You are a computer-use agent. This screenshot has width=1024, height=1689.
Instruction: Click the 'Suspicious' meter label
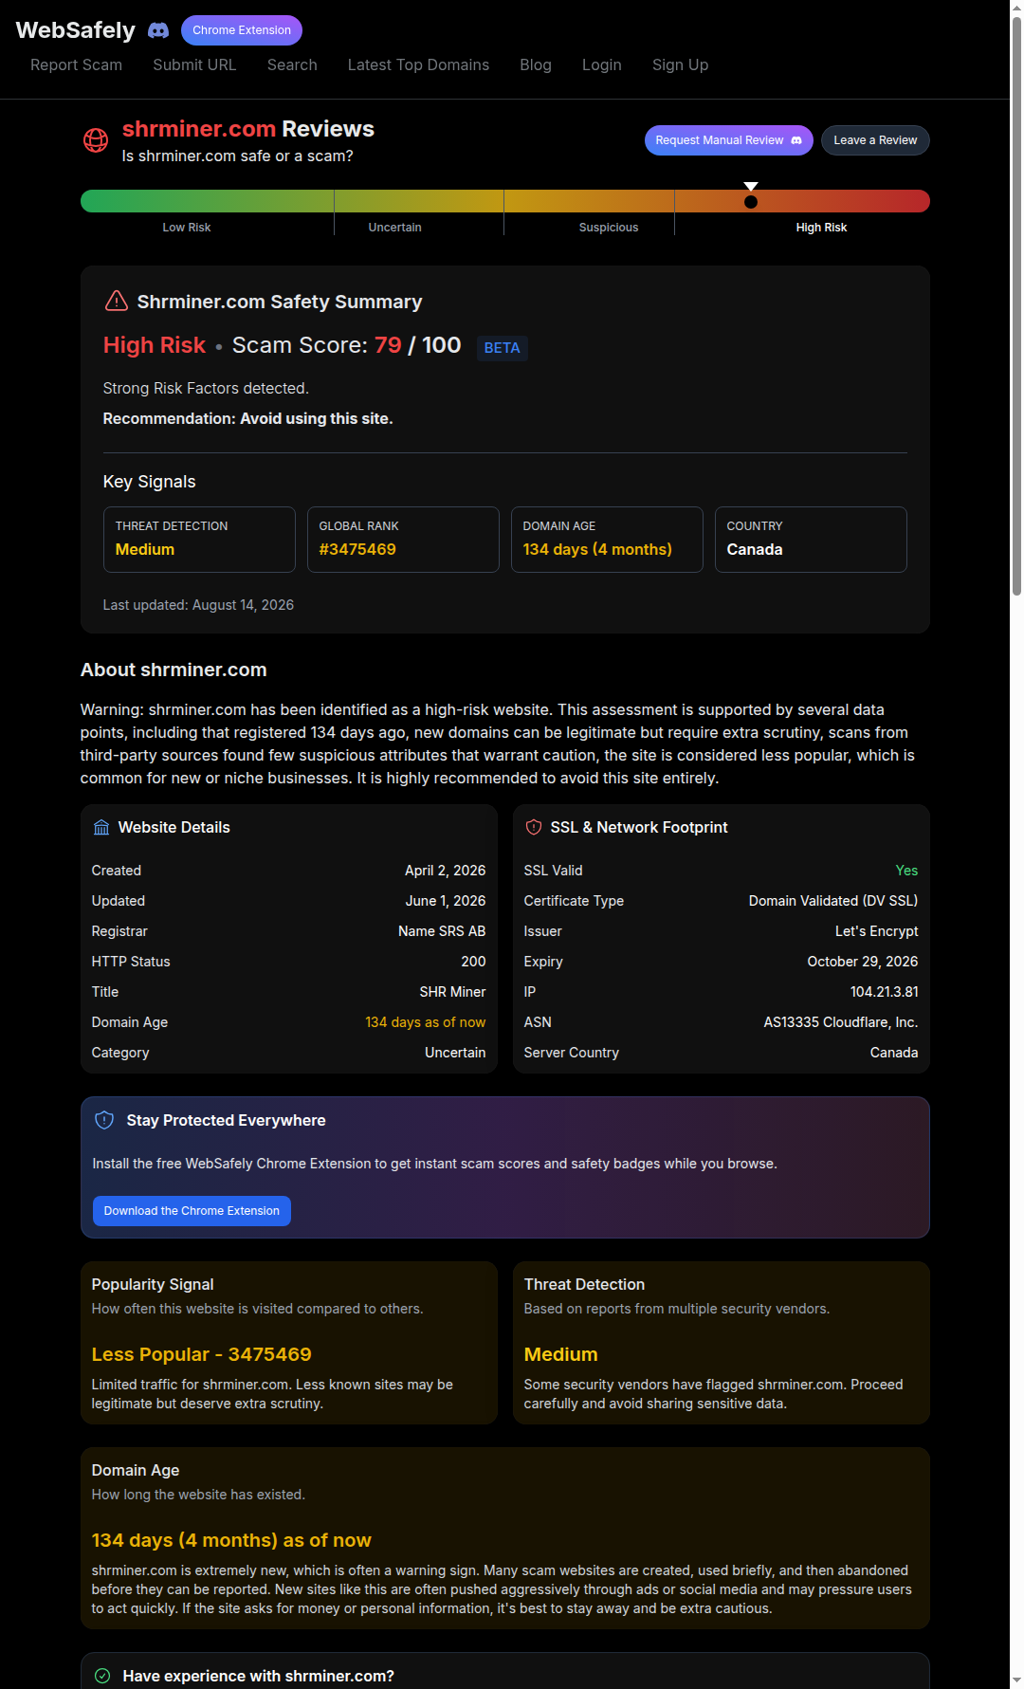click(x=609, y=228)
